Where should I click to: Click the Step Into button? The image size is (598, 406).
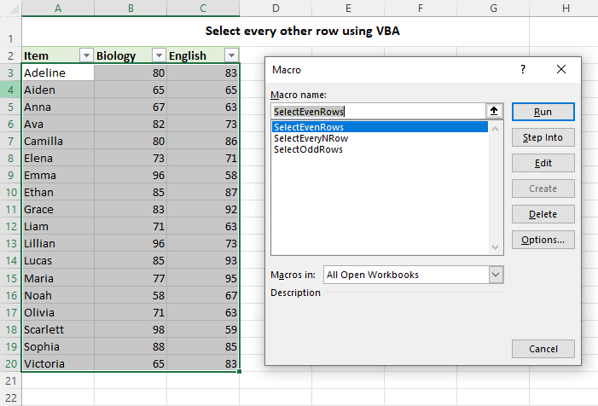click(x=543, y=137)
